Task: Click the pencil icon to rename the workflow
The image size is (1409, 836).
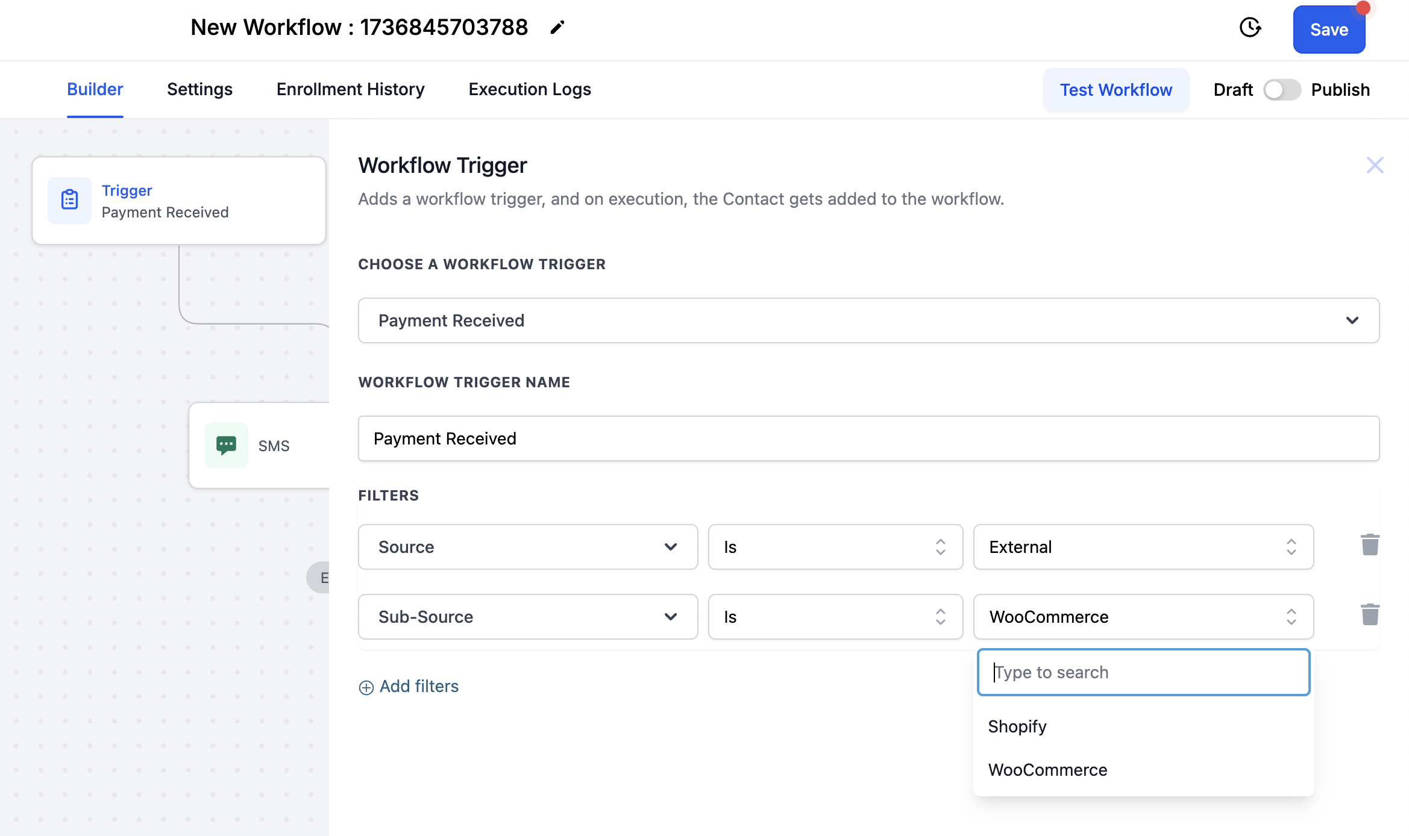Action: (557, 28)
